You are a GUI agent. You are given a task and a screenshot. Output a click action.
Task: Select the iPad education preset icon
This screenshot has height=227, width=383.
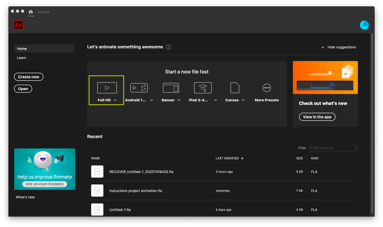coord(203,88)
